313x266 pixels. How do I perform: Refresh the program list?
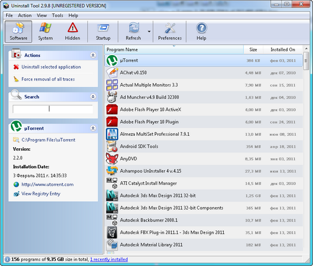tap(133, 31)
